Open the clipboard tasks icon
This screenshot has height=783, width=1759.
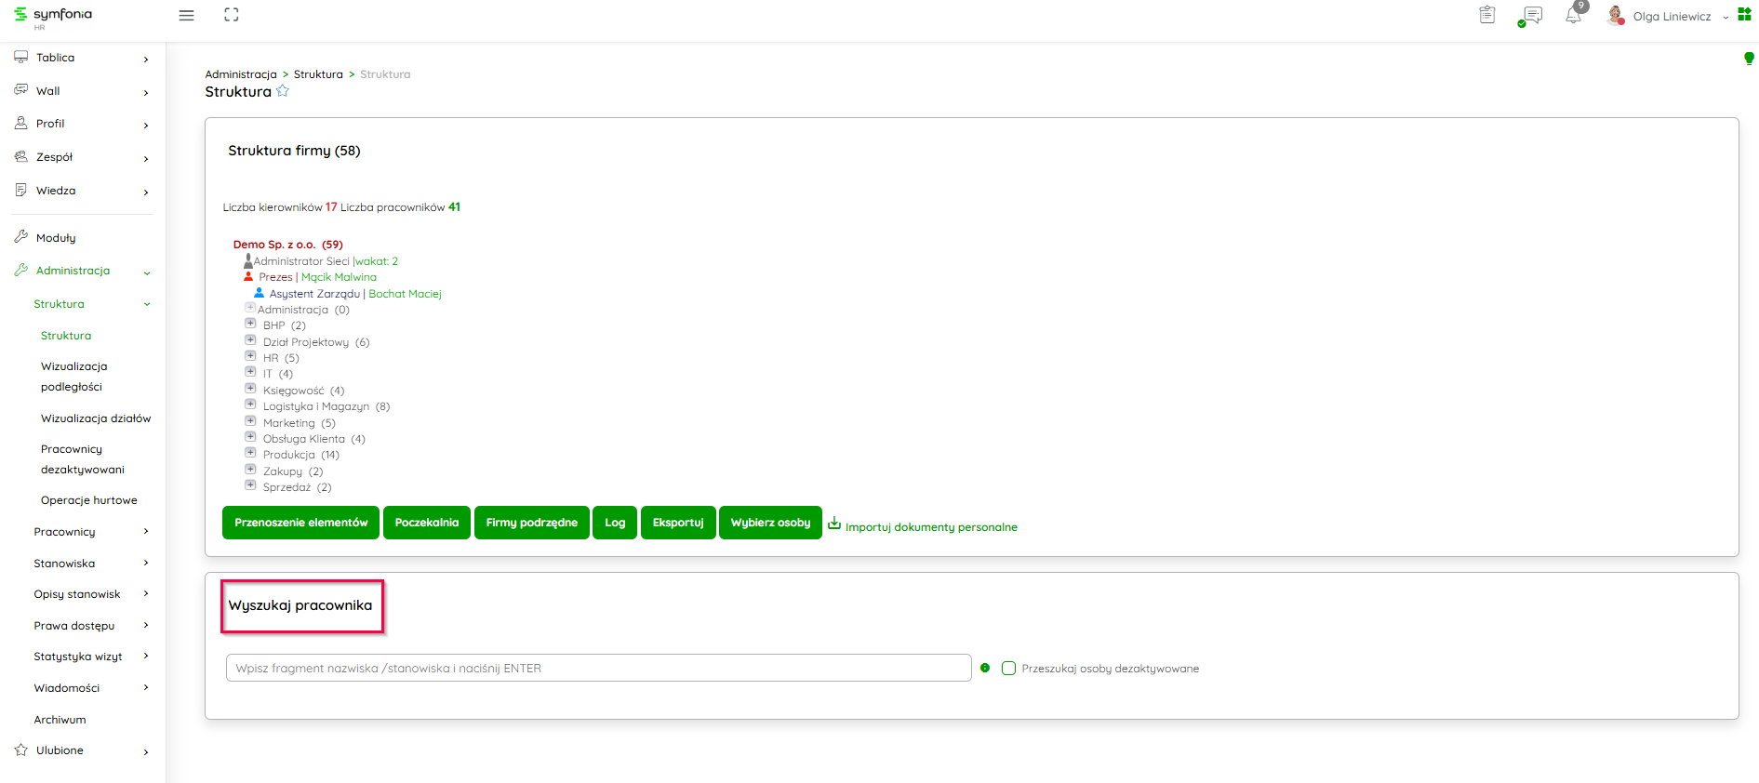click(x=1487, y=16)
